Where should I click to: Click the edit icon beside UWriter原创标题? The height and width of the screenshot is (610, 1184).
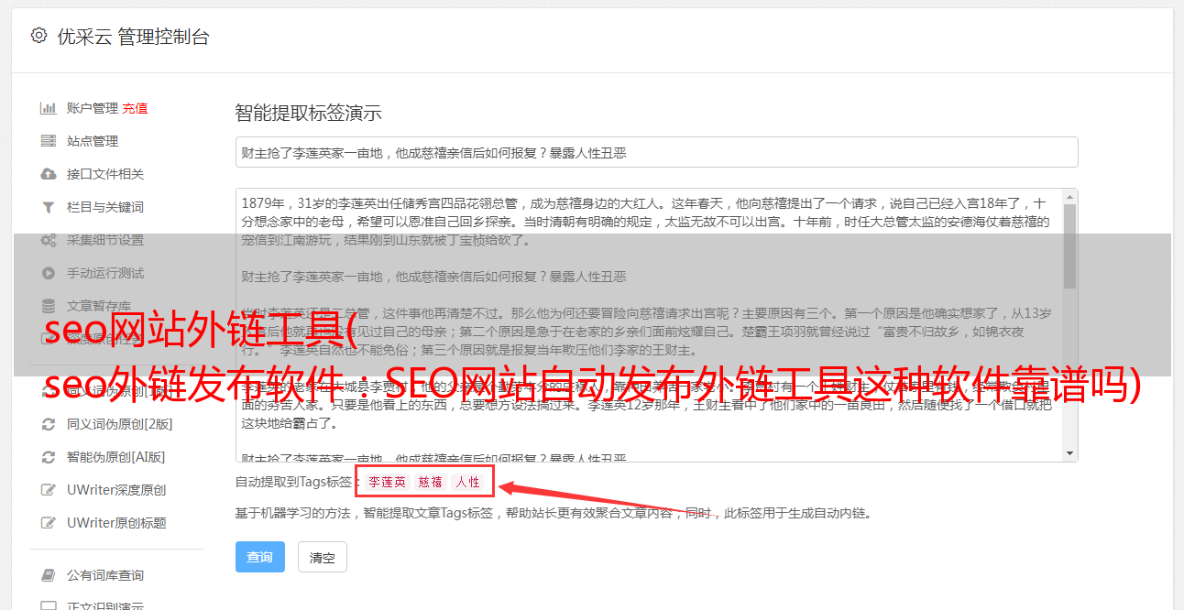click(48, 523)
